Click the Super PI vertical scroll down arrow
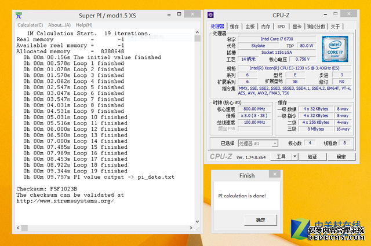 (197, 222)
